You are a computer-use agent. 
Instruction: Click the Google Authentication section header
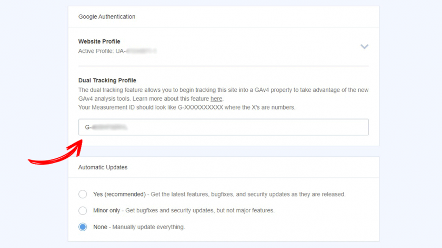pyautogui.click(x=107, y=17)
